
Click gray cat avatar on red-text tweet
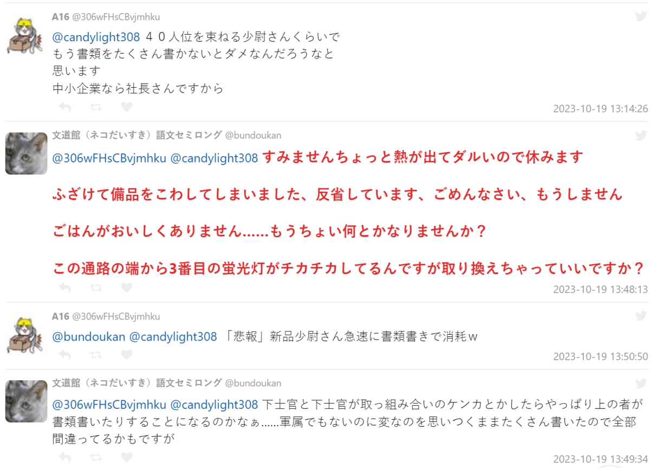click(27, 153)
